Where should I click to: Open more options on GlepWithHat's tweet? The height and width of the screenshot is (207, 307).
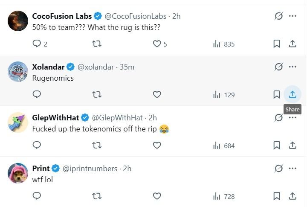click(293, 117)
